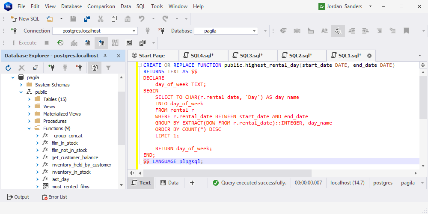
Task: Click explorer toolbar New Connection icon
Action: click(x=51, y=68)
